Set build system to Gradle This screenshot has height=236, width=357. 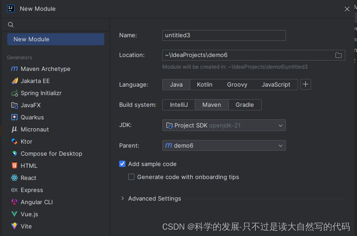click(245, 105)
